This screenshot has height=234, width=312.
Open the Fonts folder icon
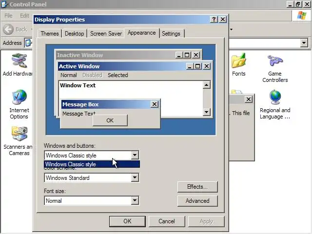238,60
